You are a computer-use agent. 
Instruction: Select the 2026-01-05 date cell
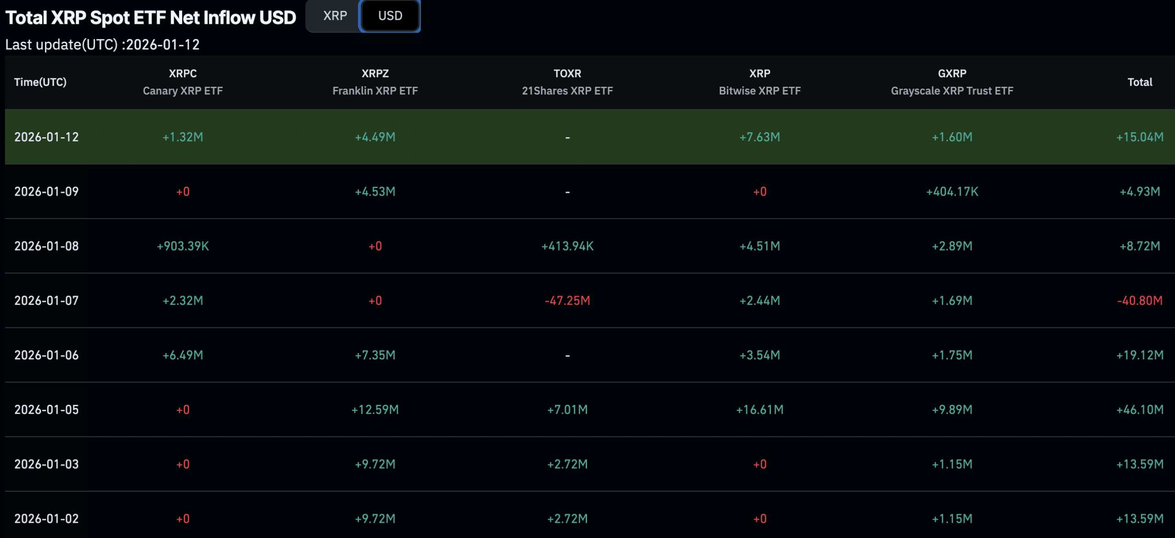46,409
